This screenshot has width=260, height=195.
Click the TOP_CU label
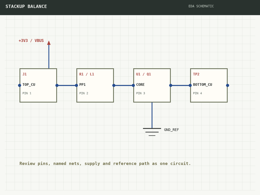29,84
